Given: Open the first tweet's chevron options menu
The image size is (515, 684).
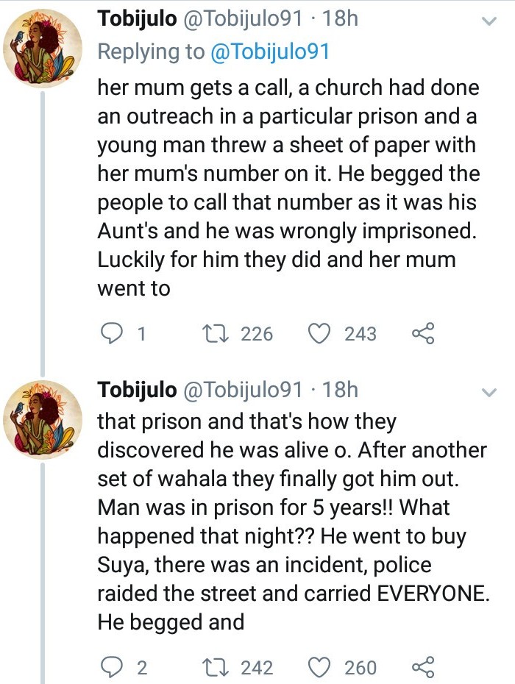Looking at the screenshot, I should [488, 22].
